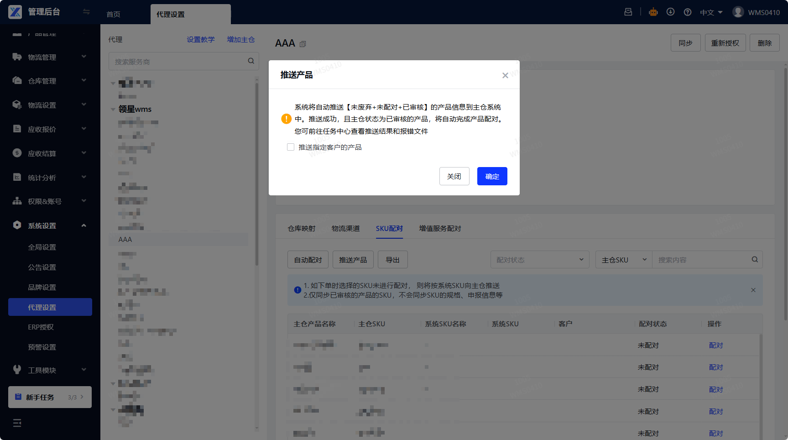Open the download center icon
The image size is (788, 440).
coord(670,12)
